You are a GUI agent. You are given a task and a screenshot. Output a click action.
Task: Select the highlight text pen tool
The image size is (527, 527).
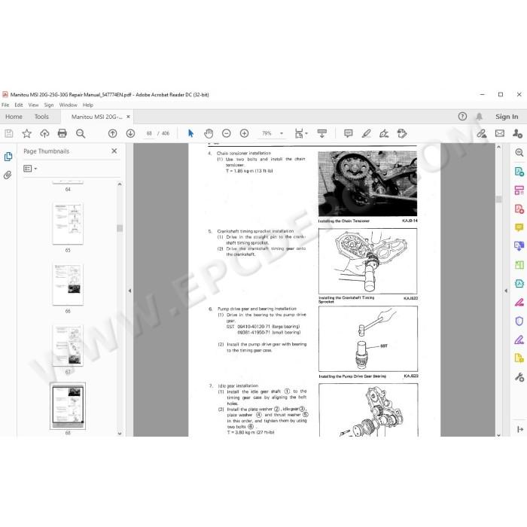pos(367,133)
